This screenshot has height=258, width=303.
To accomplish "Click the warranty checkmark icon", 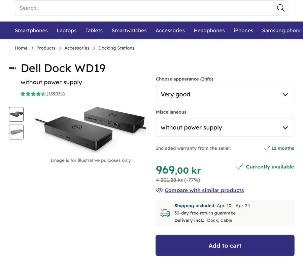I will [267, 148].
